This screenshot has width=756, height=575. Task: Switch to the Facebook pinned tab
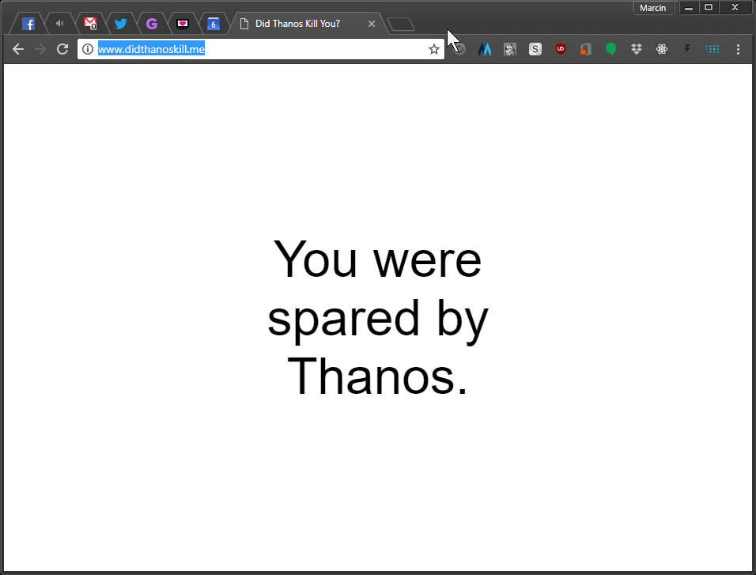click(x=28, y=24)
